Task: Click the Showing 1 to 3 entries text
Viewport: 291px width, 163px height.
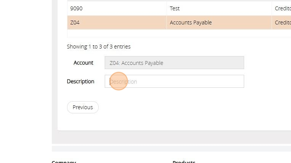Action: coord(99,47)
